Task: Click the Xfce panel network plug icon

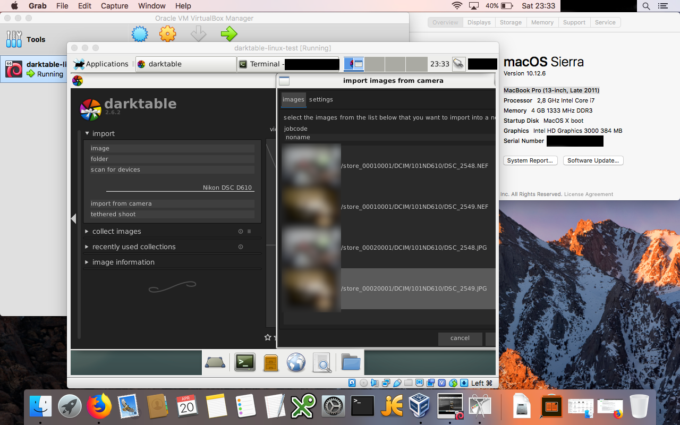Action: [x=459, y=64]
